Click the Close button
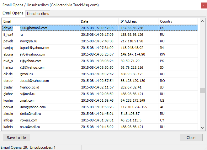 pyautogui.click(x=191, y=137)
